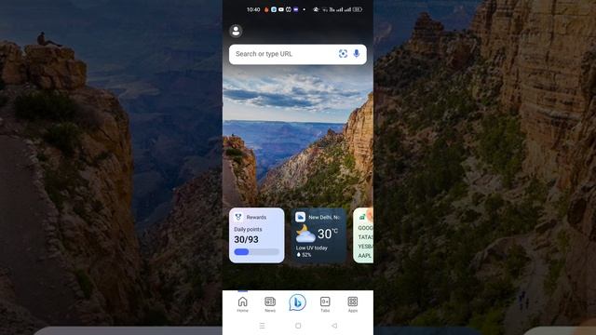Open the Apps tab
Image resolution: width=596 pixels, height=335 pixels.
pyautogui.click(x=353, y=304)
